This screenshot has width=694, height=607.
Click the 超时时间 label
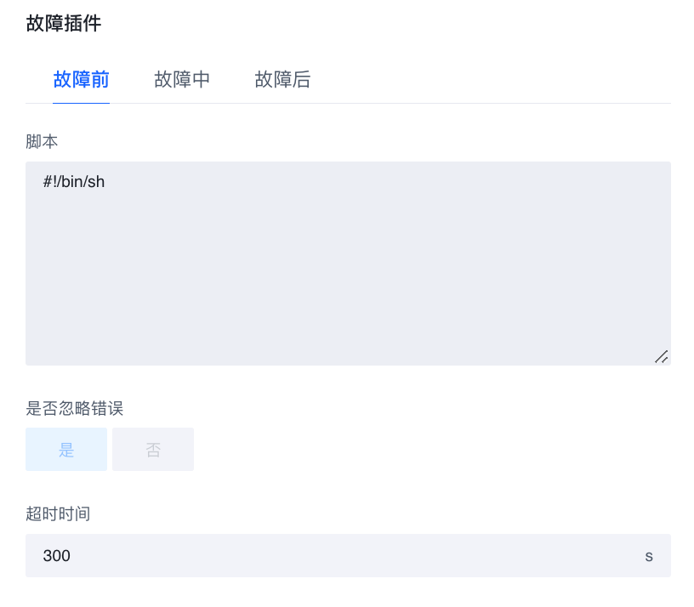click(58, 513)
